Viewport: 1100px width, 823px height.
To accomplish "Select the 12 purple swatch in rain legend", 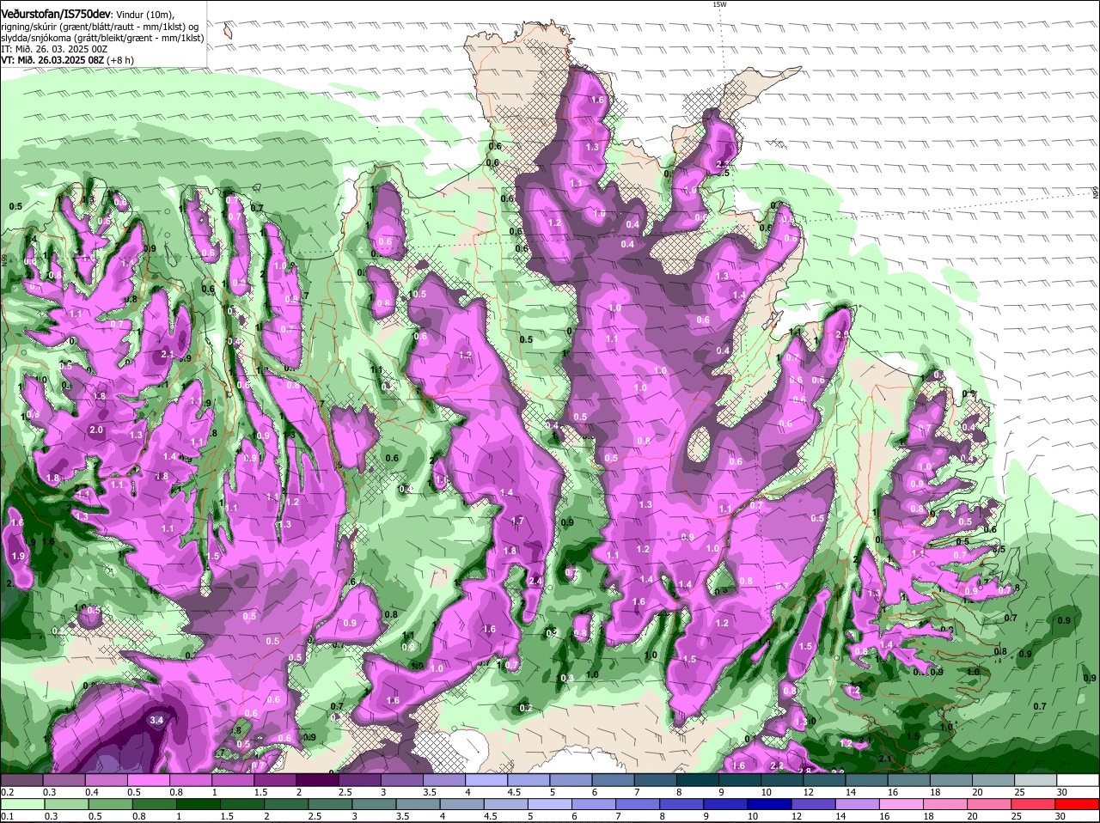I will click(x=814, y=804).
